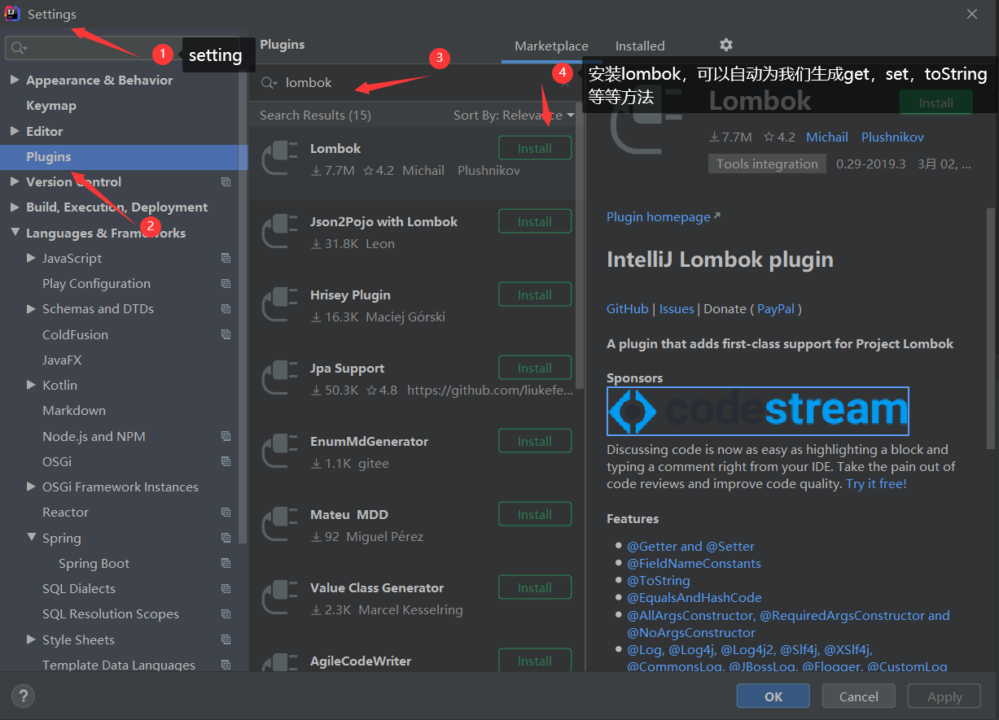The image size is (999, 720).
Task: Click the Cancel button
Action: coord(859,696)
